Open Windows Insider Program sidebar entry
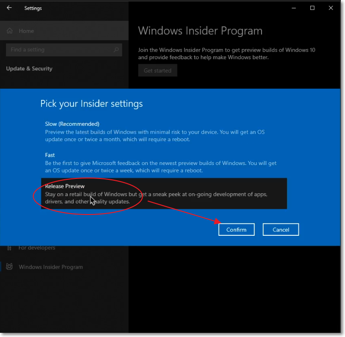This screenshot has height=337, width=345. 64,267
